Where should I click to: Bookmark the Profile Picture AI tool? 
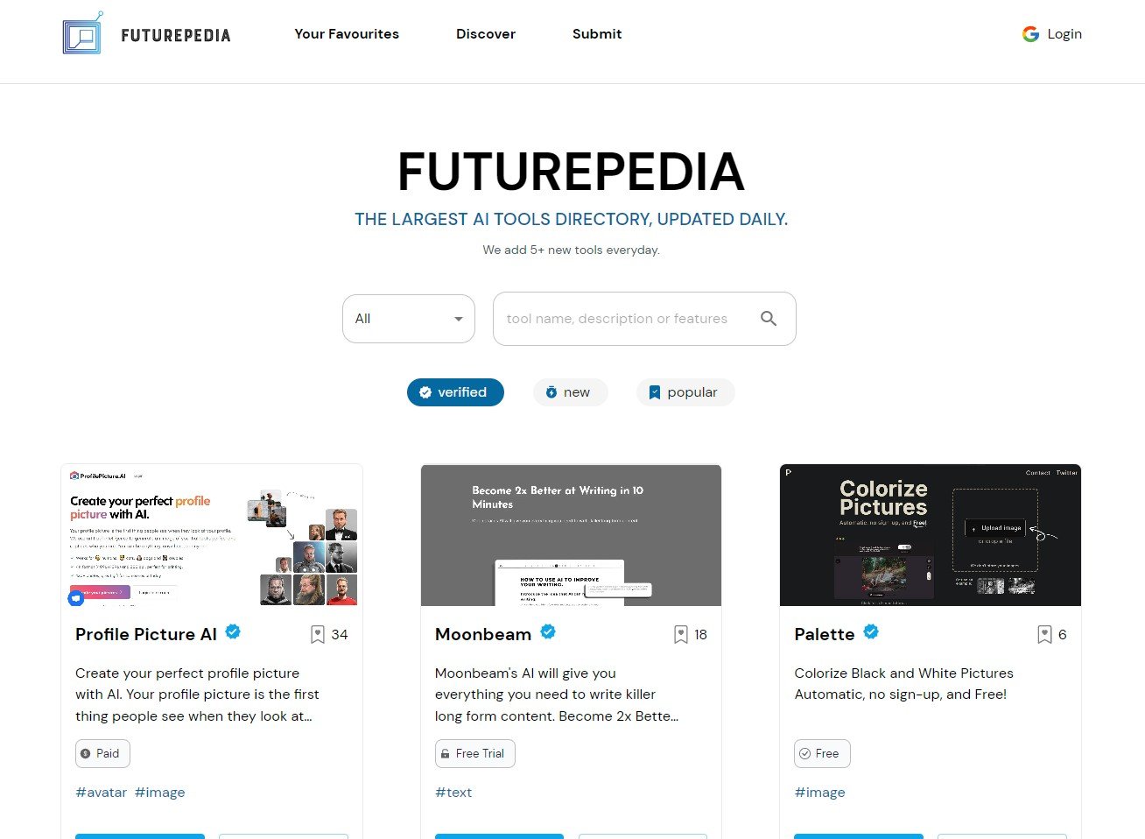[318, 635]
